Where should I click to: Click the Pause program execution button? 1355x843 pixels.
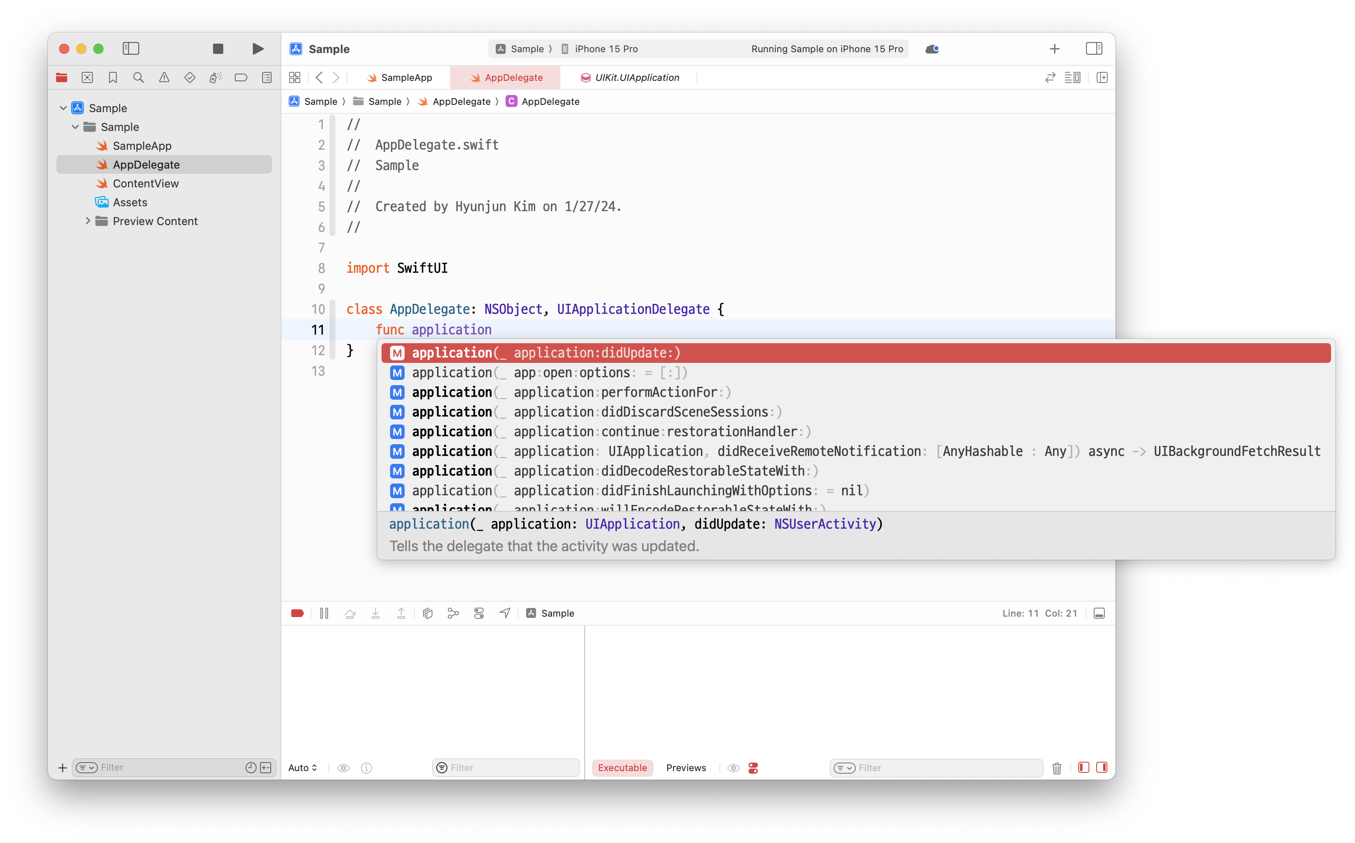(324, 613)
